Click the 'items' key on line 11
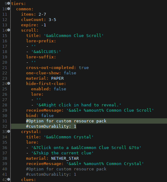Viewport: 167px width, 182px height. point(28,14)
